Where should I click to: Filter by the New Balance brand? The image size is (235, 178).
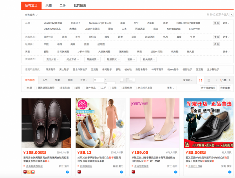click(x=174, y=29)
